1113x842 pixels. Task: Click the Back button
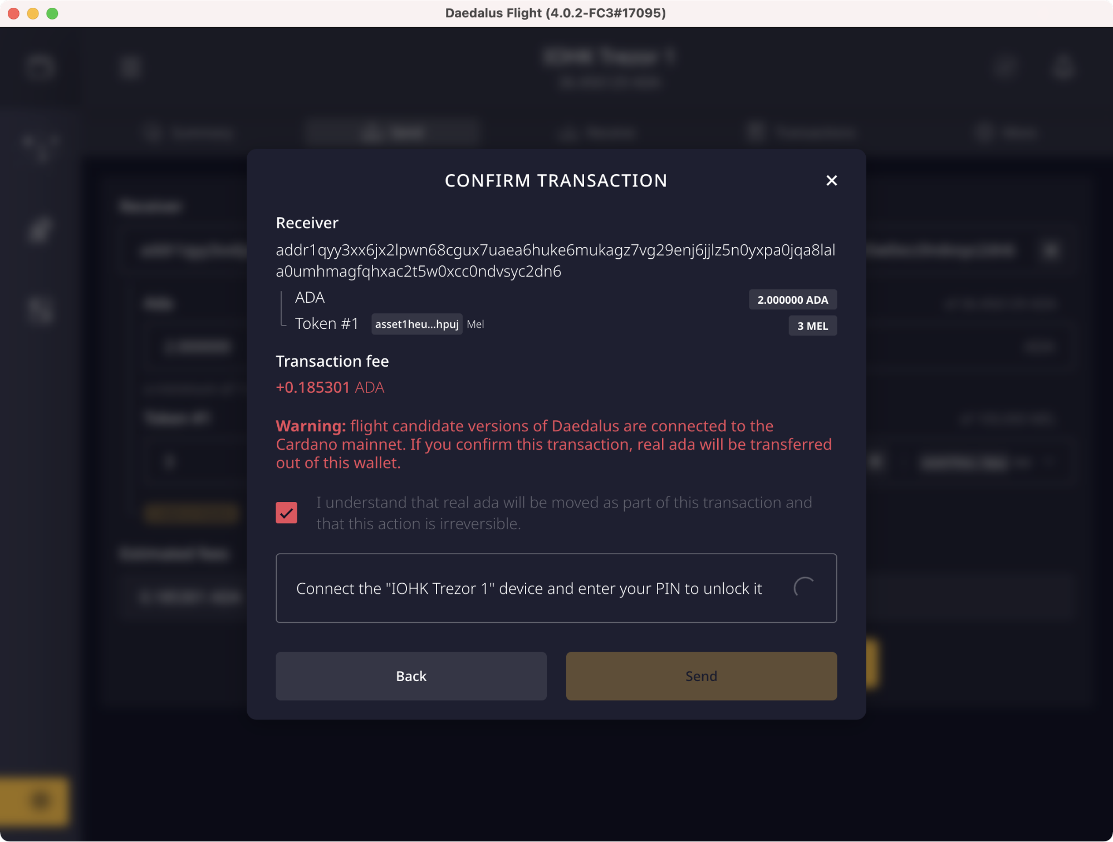click(x=411, y=676)
